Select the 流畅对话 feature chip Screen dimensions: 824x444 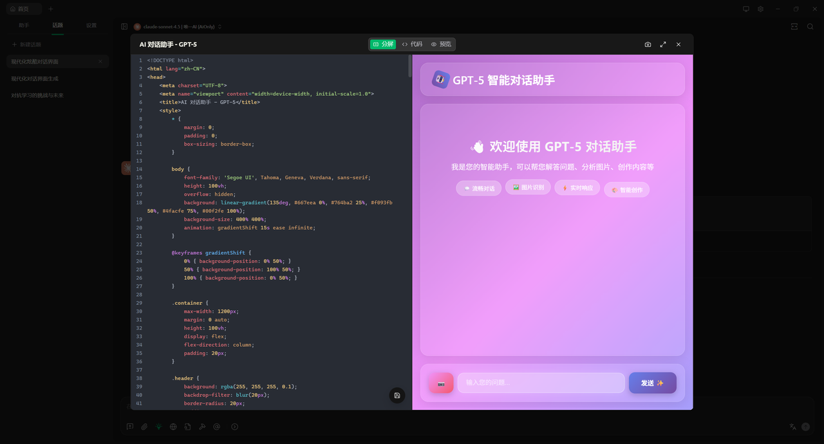(x=479, y=189)
